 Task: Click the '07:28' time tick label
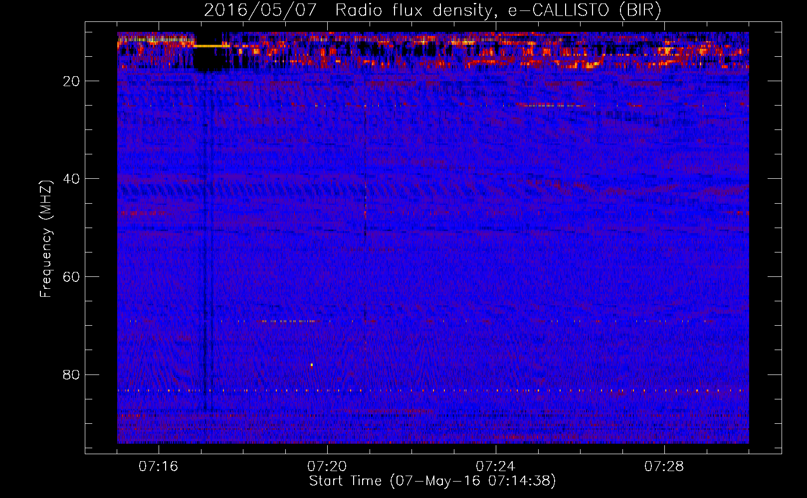664,467
